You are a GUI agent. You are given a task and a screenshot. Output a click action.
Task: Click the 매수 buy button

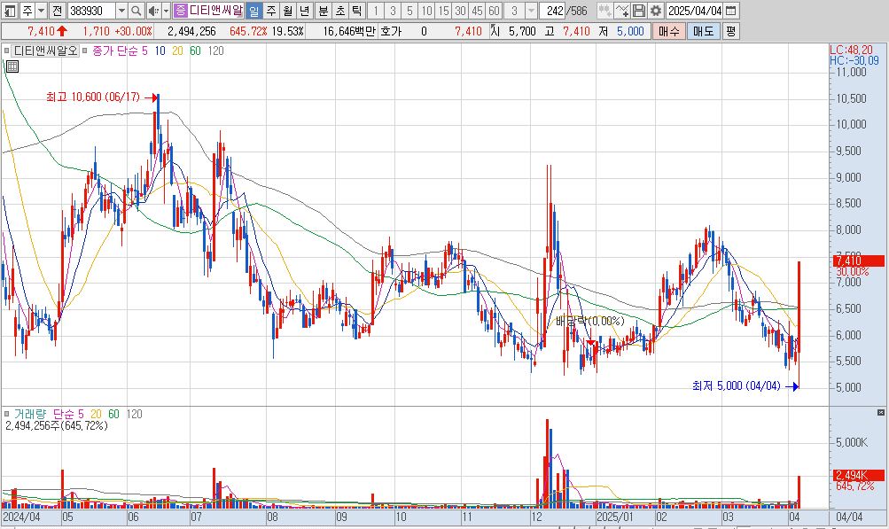coord(668,31)
